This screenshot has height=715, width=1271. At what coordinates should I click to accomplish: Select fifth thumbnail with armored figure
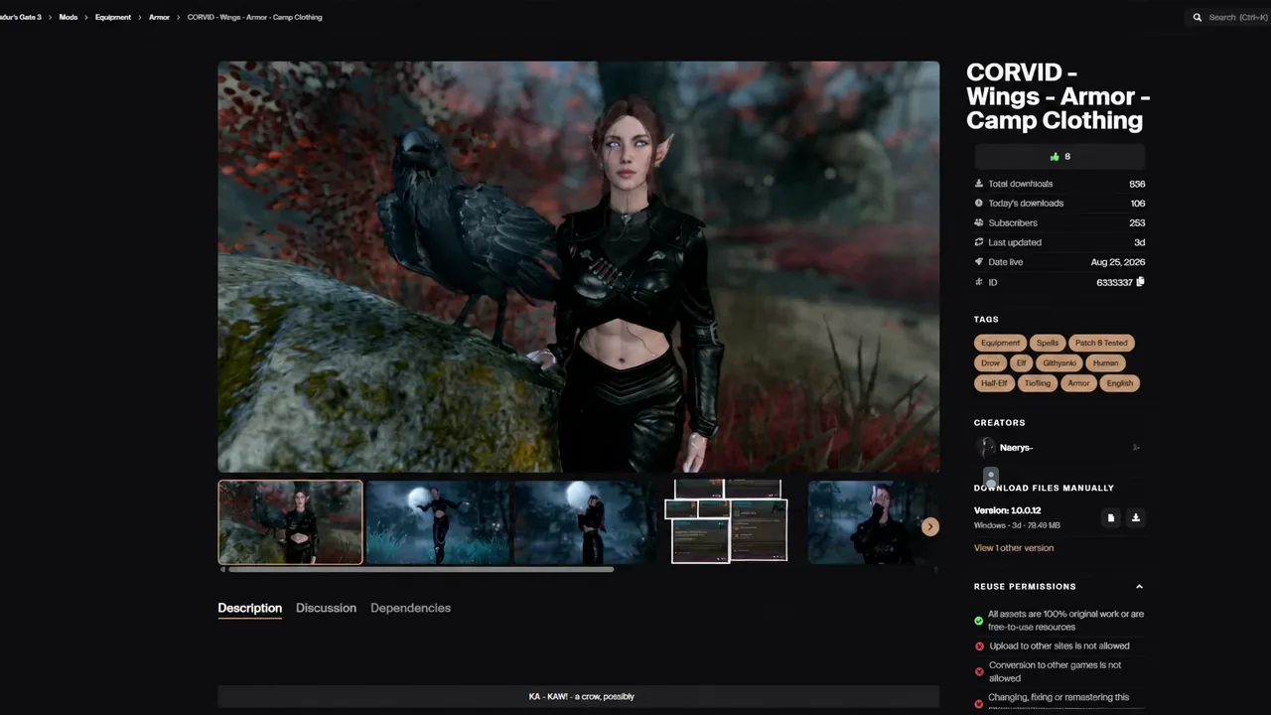coord(872,522)
